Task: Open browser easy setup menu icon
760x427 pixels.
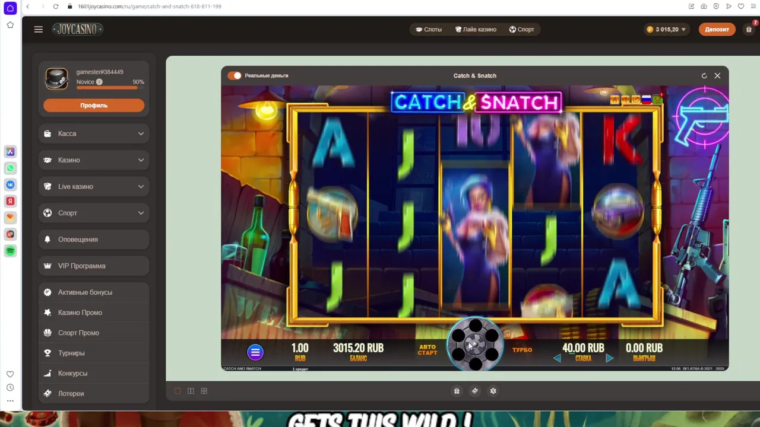Action: (753, 7)
